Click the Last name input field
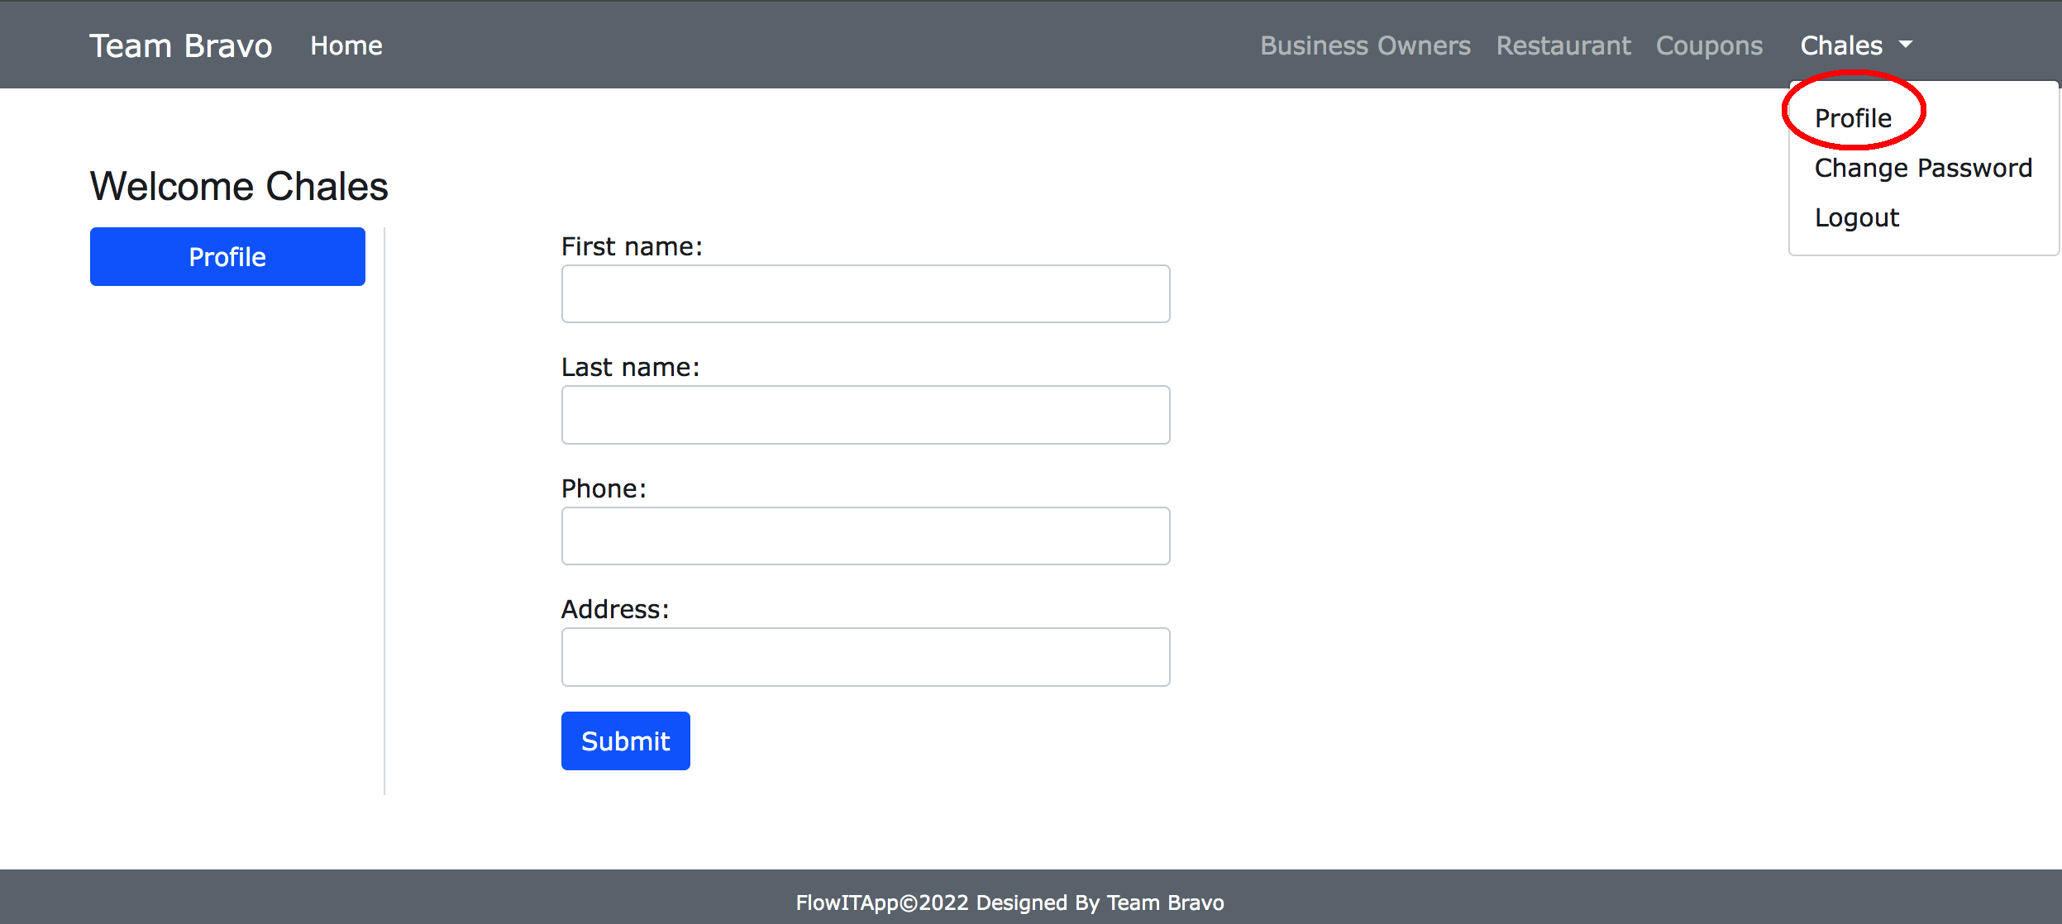Screen dimensions: 2062x924 [x=866, y=414]
